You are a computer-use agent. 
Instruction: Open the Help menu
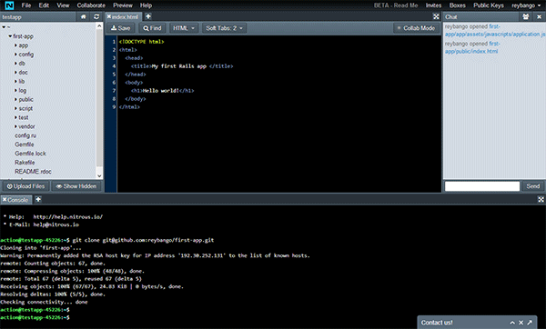tap(146, 5)
